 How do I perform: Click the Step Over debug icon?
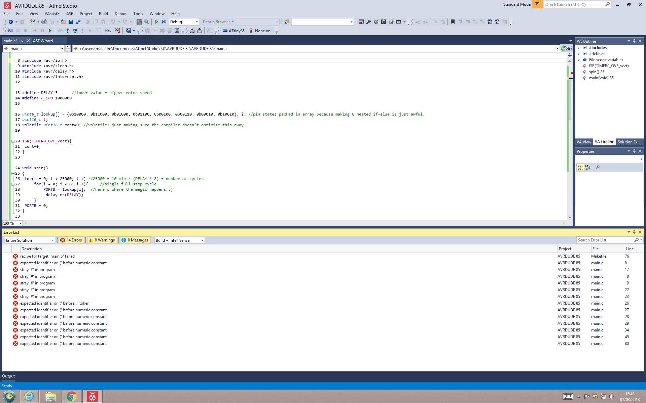coord(75,31)
